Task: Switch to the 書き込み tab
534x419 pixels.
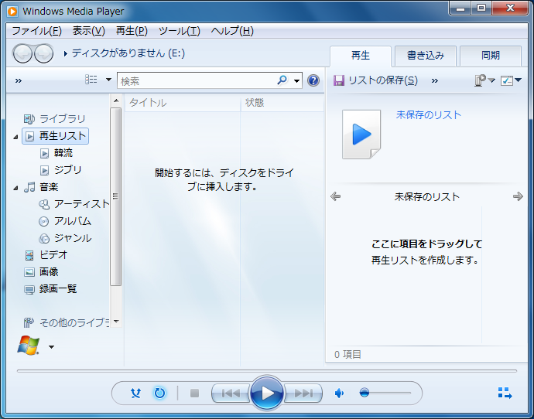Action: [426, 56]
